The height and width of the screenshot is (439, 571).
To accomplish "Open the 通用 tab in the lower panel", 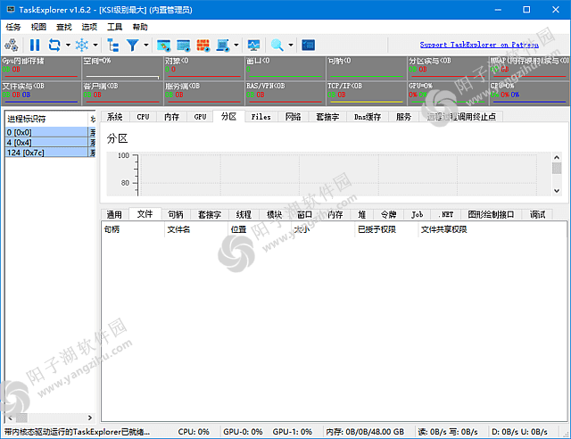I will 114,214.
